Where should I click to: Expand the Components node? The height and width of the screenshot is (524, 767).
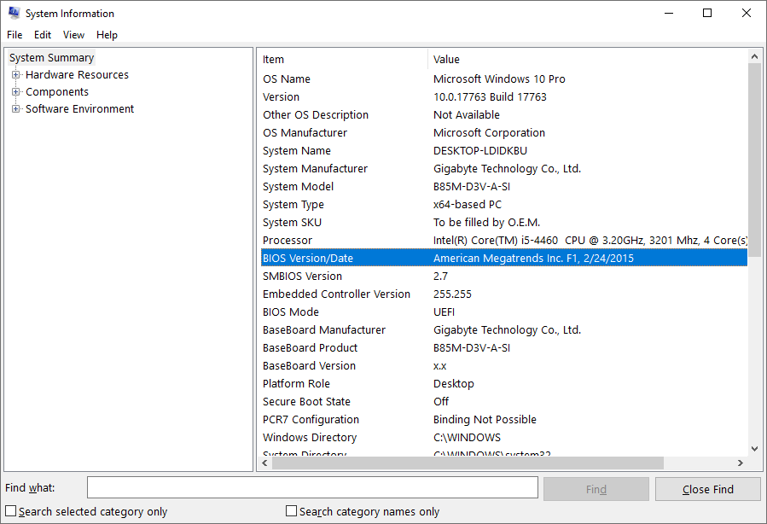point(16,92)
